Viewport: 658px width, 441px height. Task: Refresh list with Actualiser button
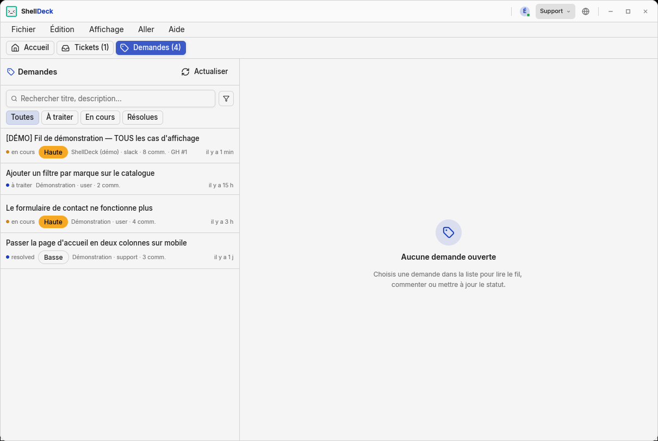[x=204, y=72]
